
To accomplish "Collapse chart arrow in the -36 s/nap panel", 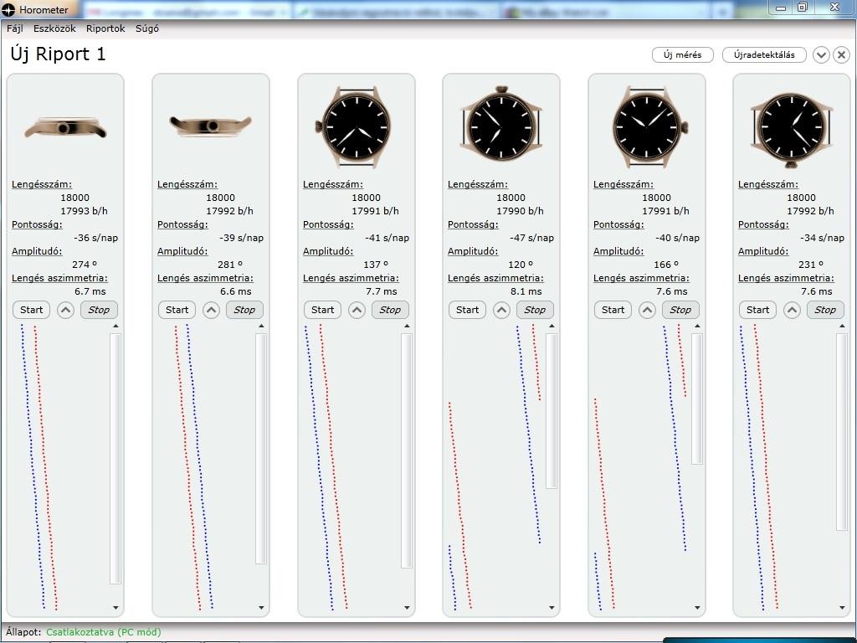I will pyautogui.click(x=65, y=310).
